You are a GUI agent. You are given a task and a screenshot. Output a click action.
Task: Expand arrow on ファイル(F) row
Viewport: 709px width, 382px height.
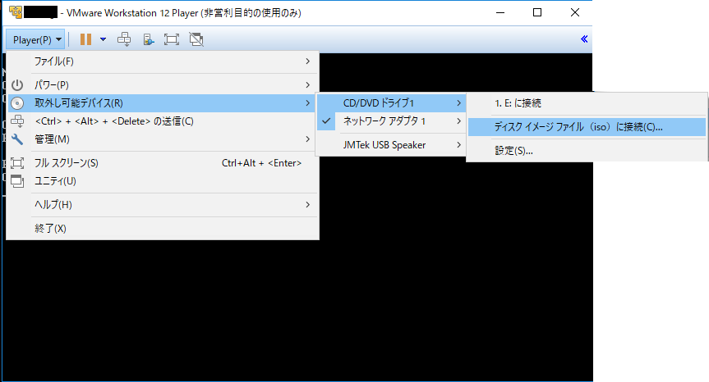[x=307, y=61]
